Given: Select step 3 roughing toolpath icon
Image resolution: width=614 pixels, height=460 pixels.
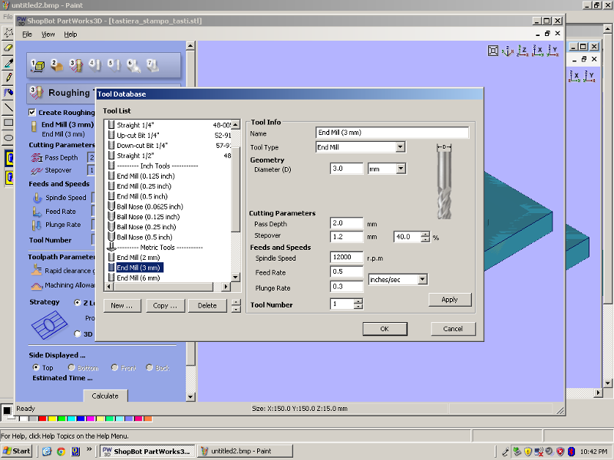Looking at the screenshot, I should point(75,66).
